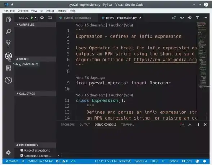
Task: Open the Debug menu
Action: 50,11
